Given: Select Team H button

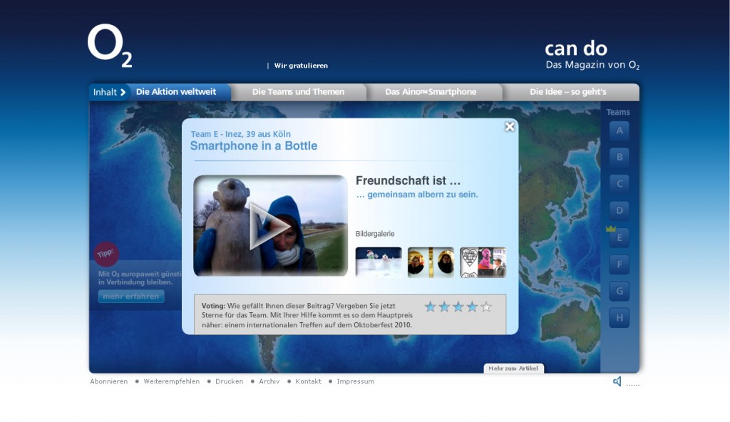Looking at the screenshot, I should tap(620, 318).
